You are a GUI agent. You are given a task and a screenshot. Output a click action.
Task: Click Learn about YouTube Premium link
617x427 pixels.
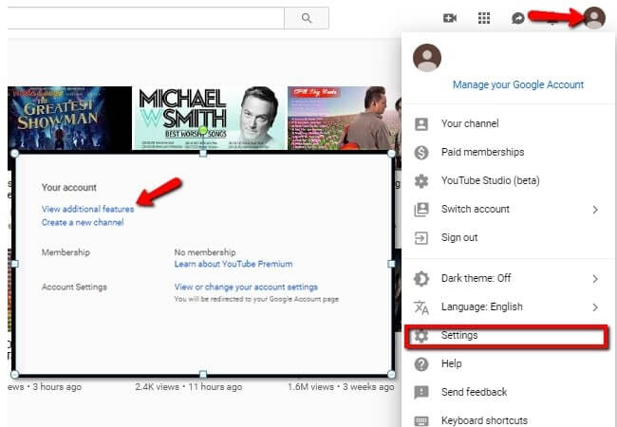[x=234, y=264]
